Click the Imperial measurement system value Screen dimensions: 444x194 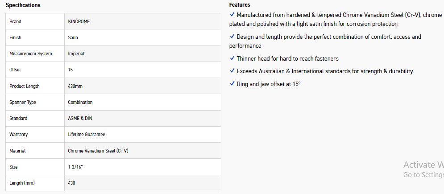pyautogui.click(x=76, y=54)
